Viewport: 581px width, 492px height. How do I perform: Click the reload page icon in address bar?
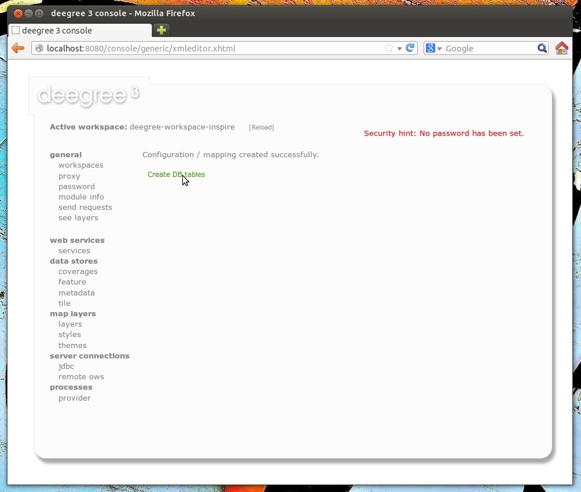pos(410,49)
